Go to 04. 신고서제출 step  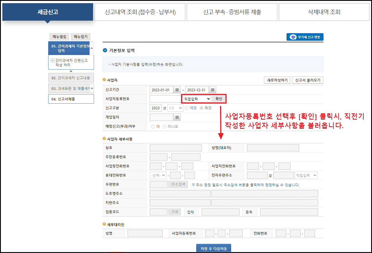tap(71, 99)
